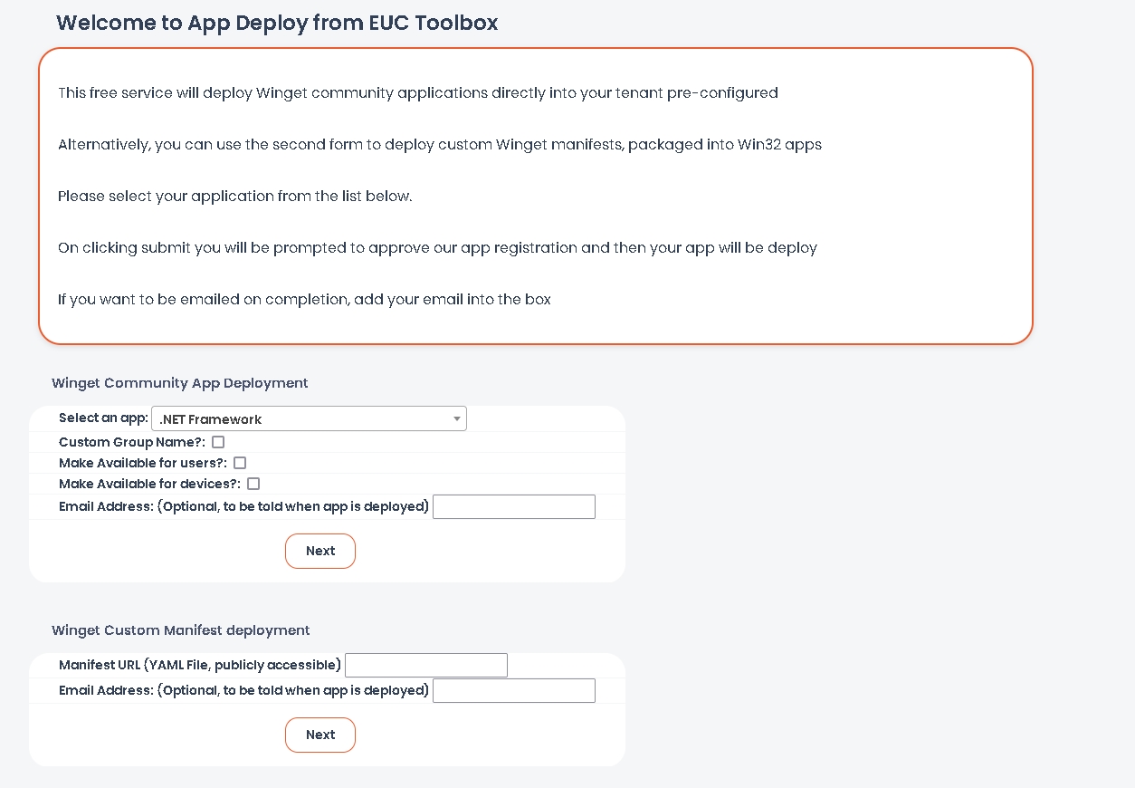
Task: Click the Winget Custom Manifest deployment heading
Action: [x=180, y=630]
